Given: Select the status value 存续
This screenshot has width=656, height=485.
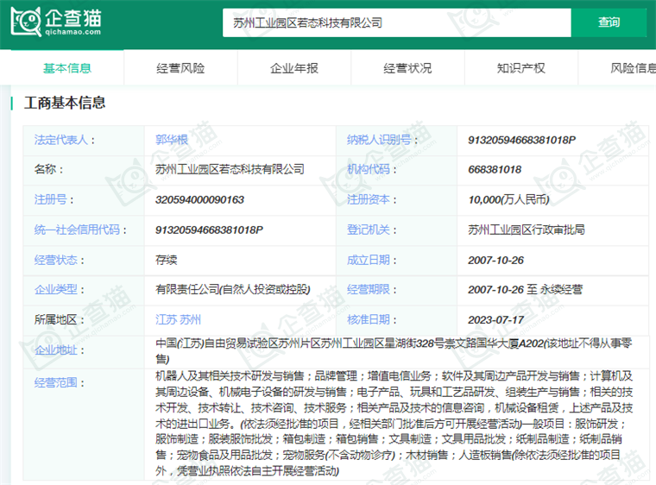Looking at the screenshot, I should point(166,260).
